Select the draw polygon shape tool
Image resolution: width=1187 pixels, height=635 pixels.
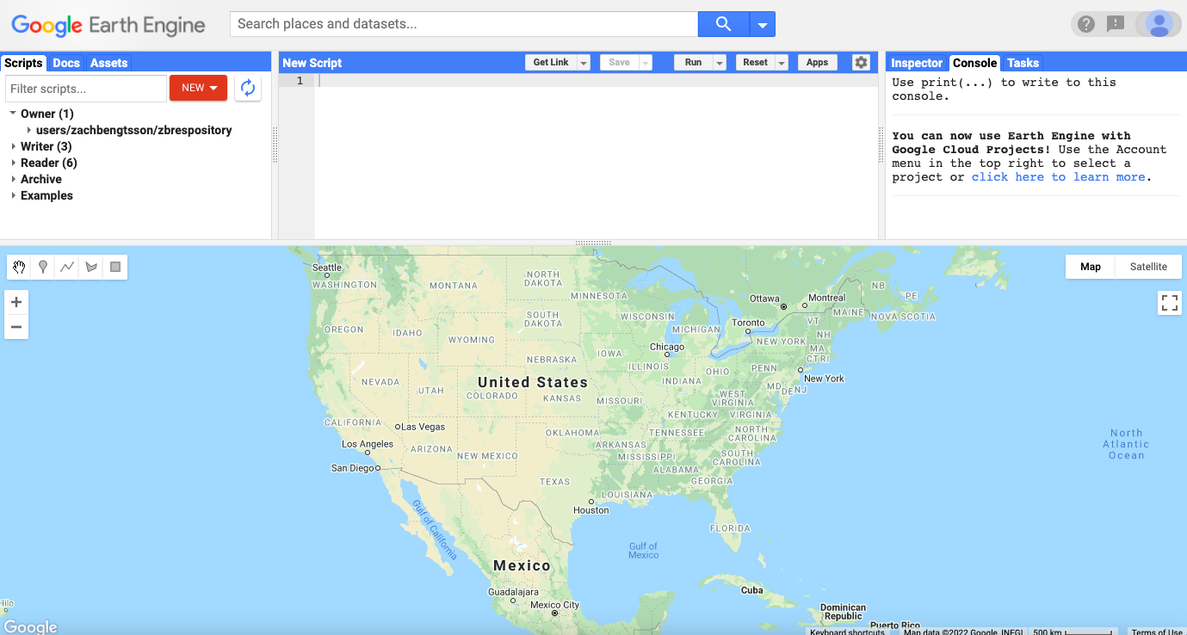pyautogui.click(x=91, y=268)
